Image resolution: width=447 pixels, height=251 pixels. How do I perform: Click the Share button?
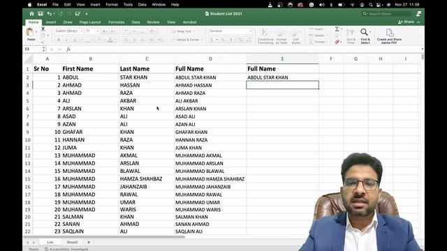pos(406,22)
